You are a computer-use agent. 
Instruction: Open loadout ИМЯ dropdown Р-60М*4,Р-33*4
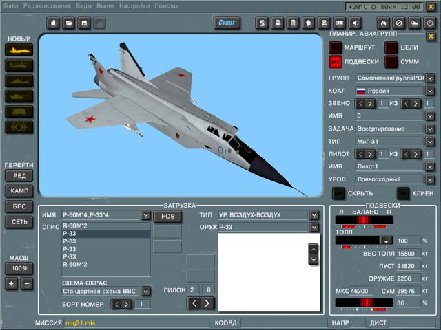(x=145, y=215)
